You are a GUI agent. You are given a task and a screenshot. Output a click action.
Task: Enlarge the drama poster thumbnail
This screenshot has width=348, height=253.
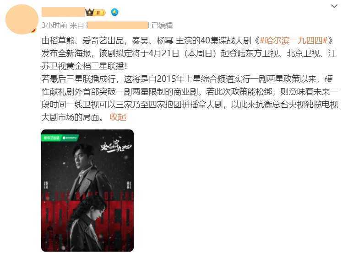(x=87, y=190)
